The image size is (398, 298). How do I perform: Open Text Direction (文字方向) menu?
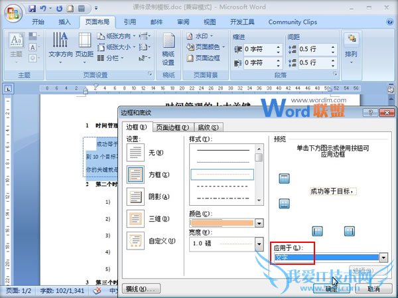[x=60, y=48]
